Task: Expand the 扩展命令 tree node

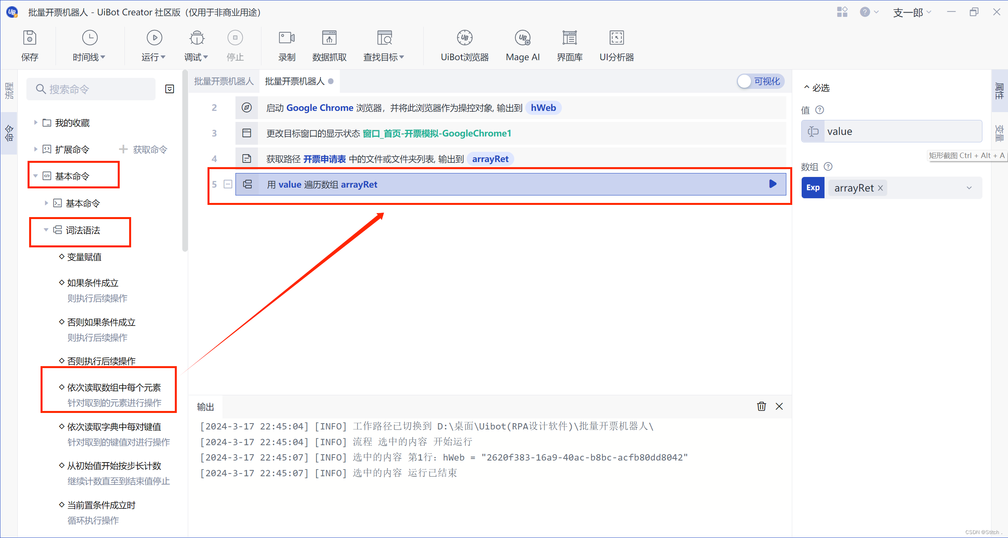Action: tap(35, 149)
